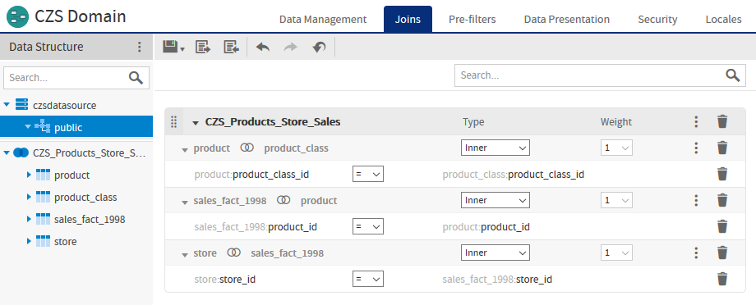Open options for store / sales_fact_1998 join
Viewport: 756px width, 305px height.
click(696, 253)
